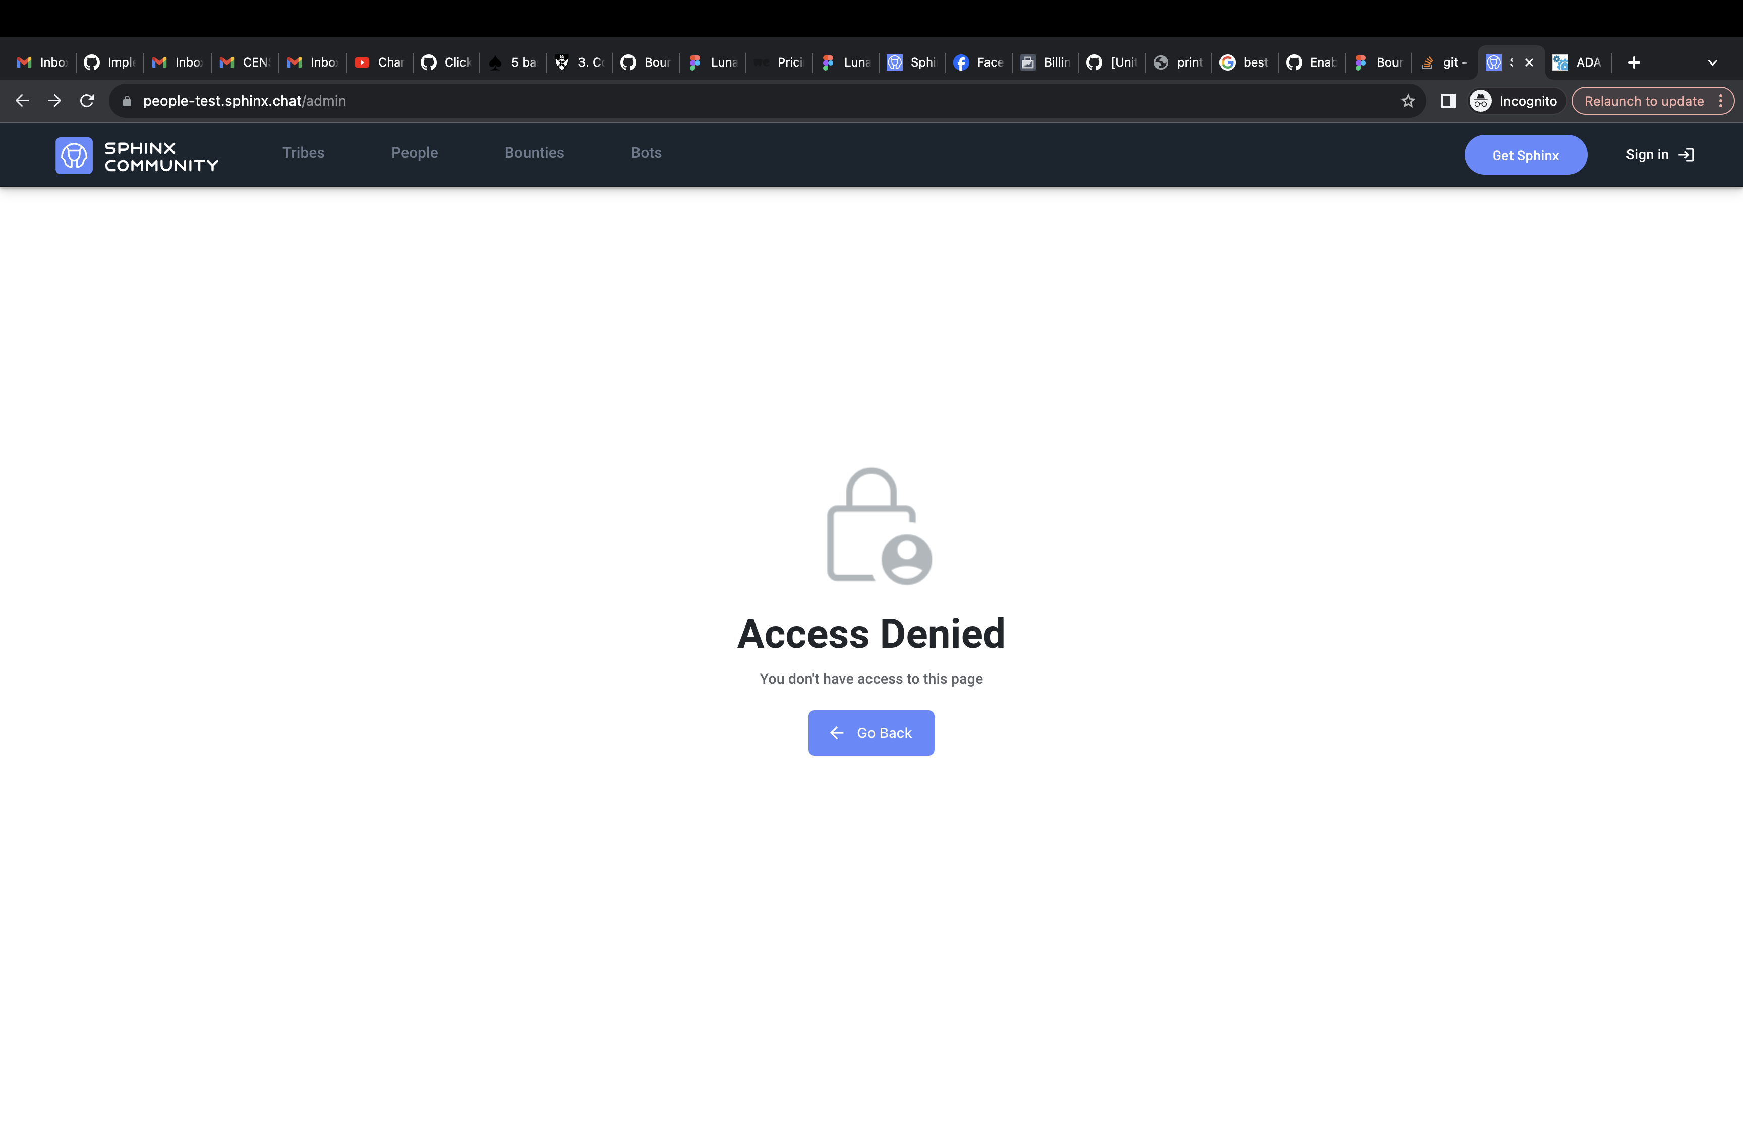Click the Tribes navigation tab

(304, 152)
